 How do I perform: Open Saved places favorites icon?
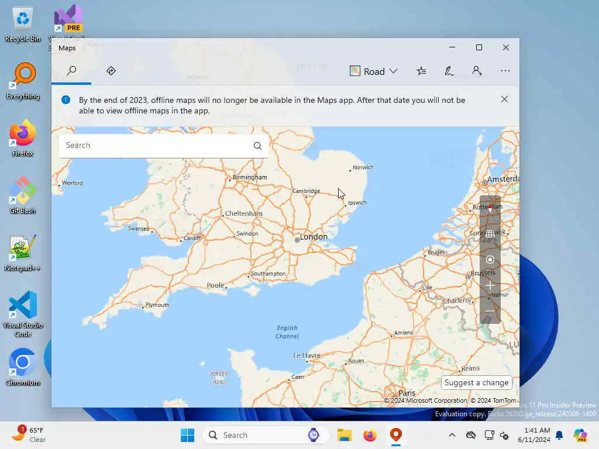click(x=421, y=71)
